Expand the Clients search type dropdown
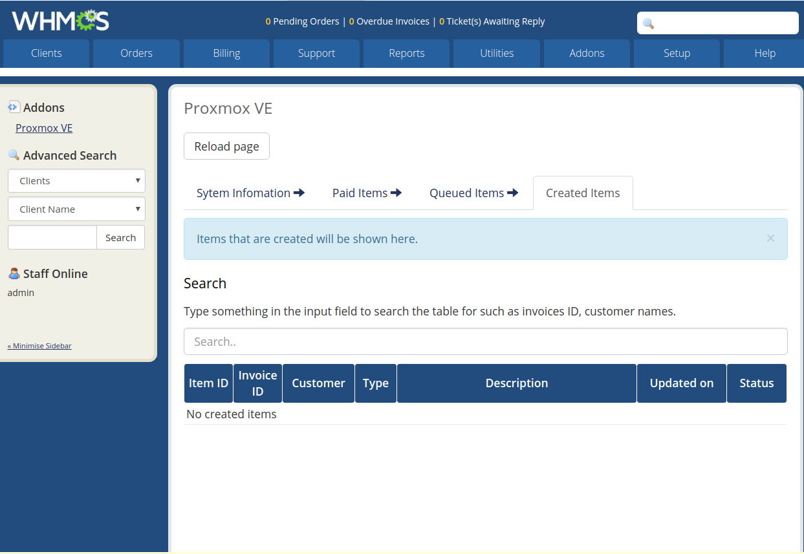The image size is (804, 554). pyautogui.click(x=76, y=180)
